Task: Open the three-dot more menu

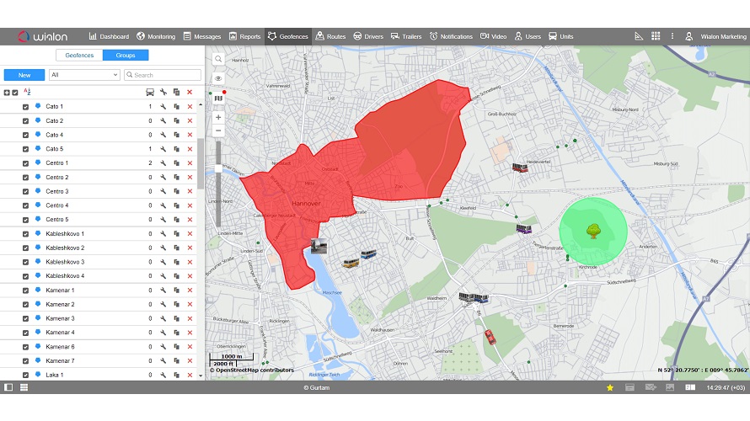Action: click(672, 36)
